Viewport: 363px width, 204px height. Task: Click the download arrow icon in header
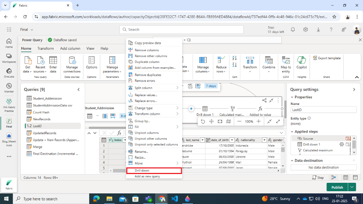[318, 29]
